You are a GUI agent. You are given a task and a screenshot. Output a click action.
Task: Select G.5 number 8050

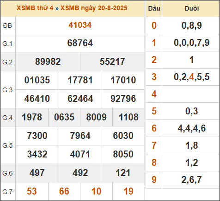coord(123,154)
